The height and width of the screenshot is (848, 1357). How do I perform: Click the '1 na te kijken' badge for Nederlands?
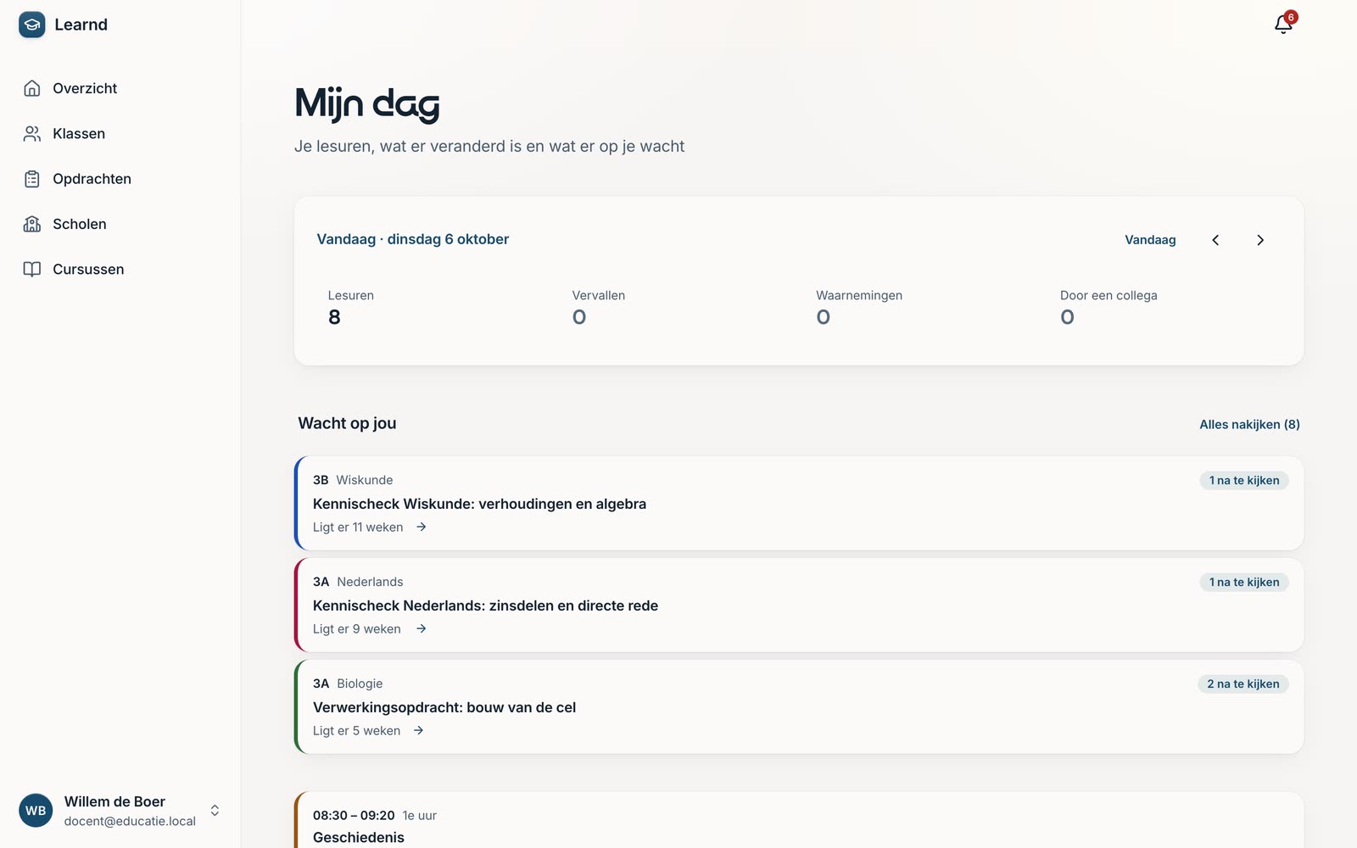tap(1244, 583)
